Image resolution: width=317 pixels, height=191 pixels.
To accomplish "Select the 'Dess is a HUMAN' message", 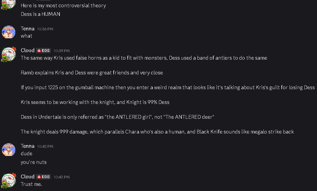I will click(x=41, y=14).
